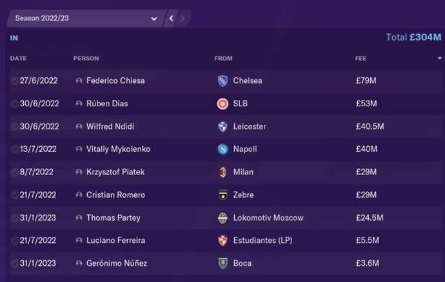
Task: Toggle the checkmark beside the 8/7/2022 transfer
Action: point(14,172)
